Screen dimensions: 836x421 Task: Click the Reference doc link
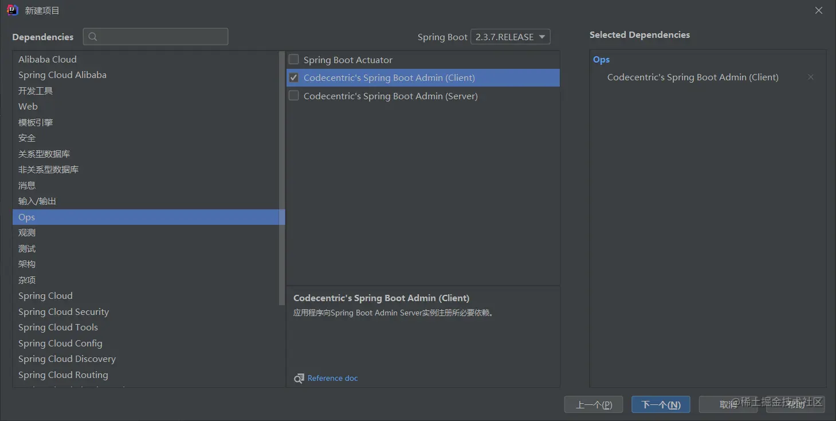[x=332, y=379]
